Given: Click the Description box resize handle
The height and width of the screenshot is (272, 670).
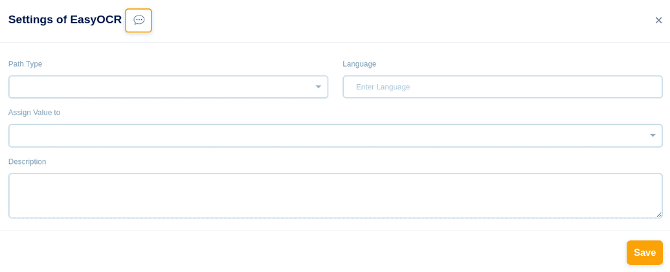Looking at the screenshot, I should (659, 214).
